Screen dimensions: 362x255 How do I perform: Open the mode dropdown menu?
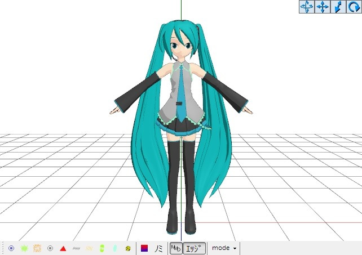(224, 248)
